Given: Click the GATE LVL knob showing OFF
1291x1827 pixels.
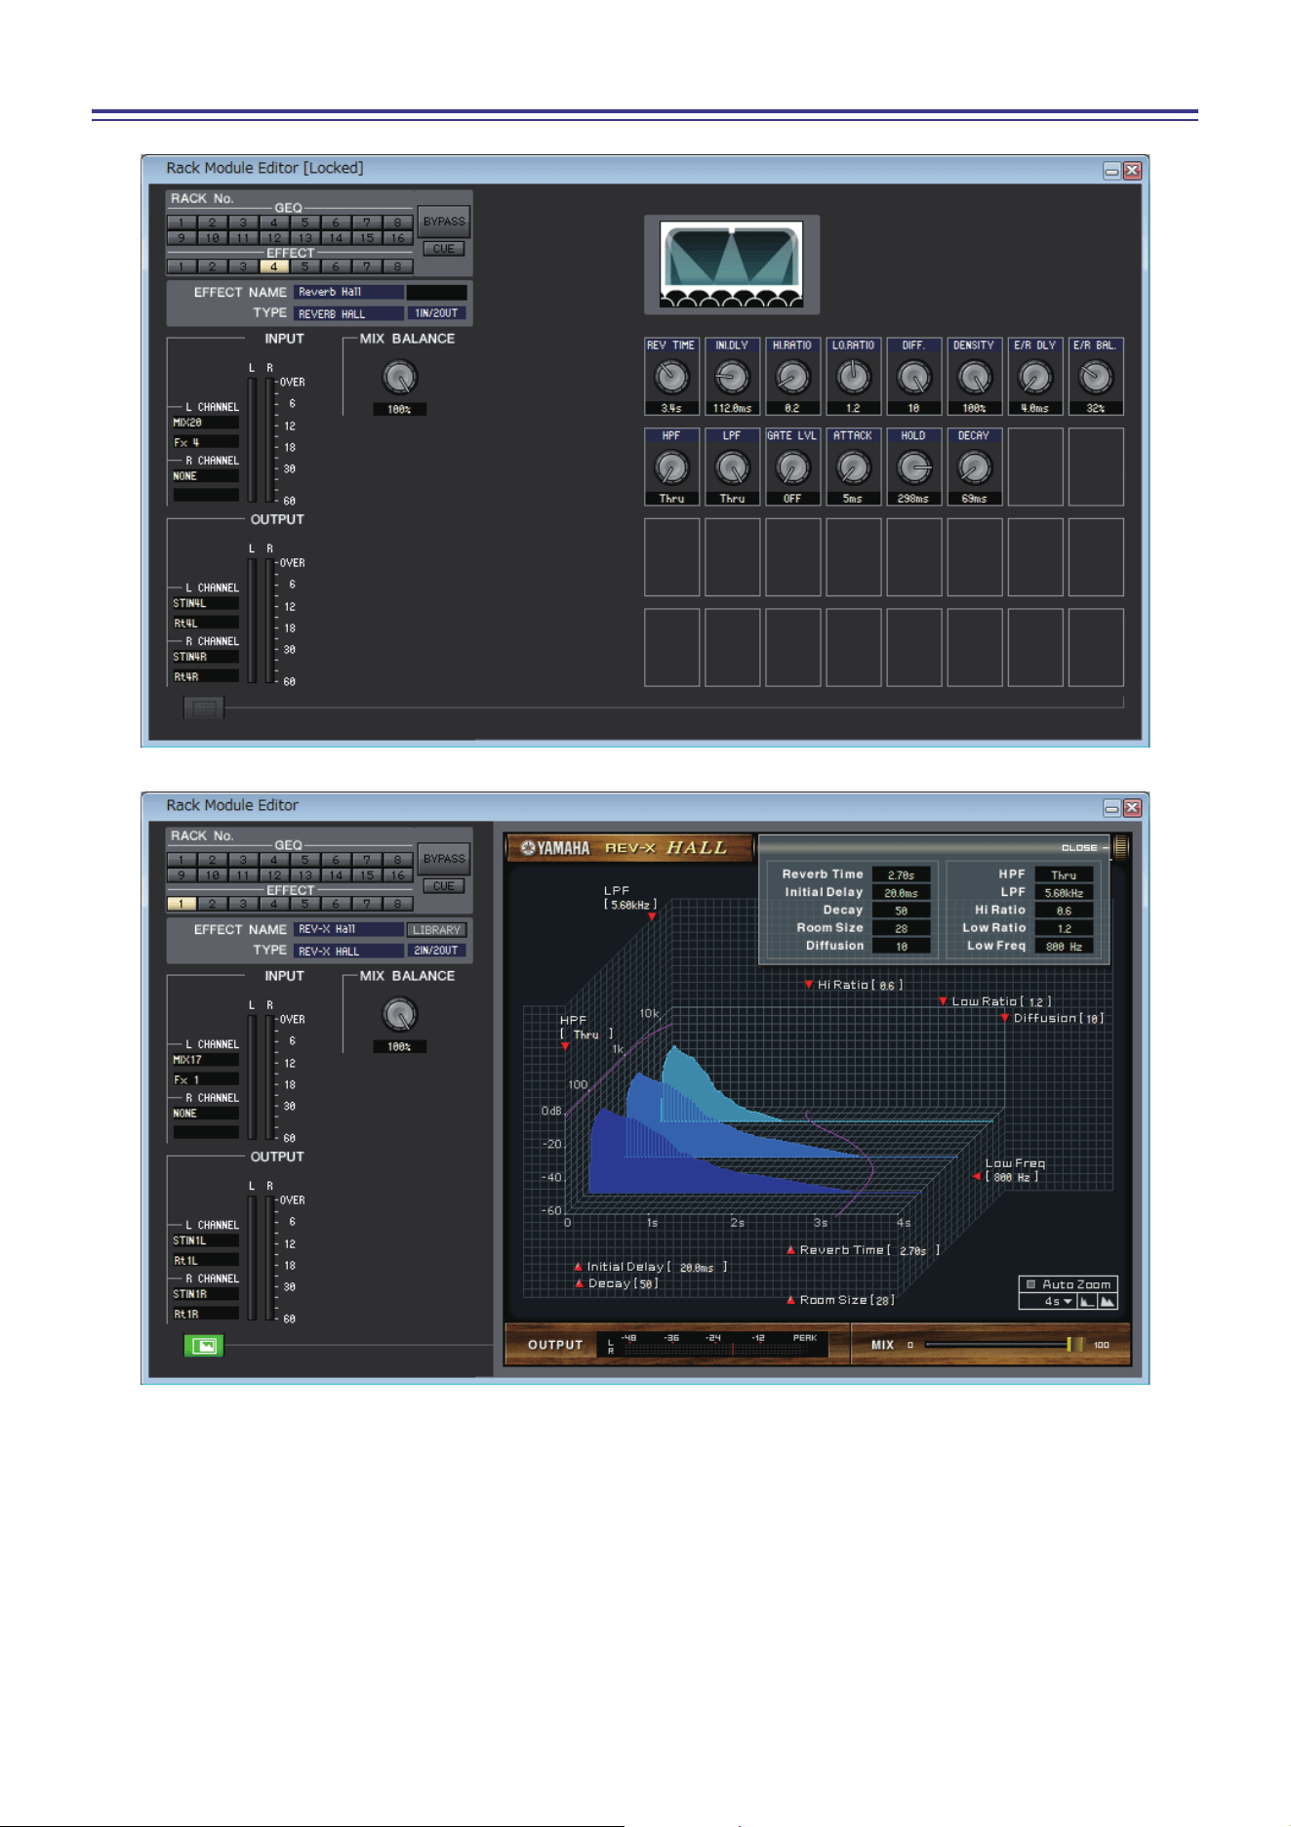Looking at the screenshot, I should coord(792,467).
